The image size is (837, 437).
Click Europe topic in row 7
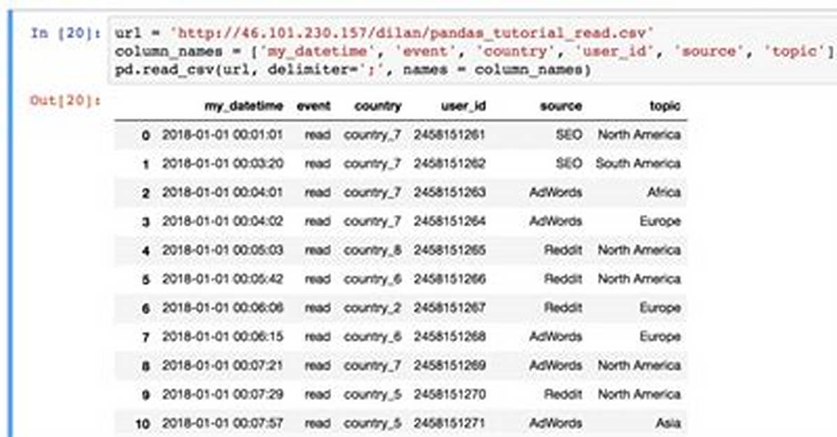660,337
